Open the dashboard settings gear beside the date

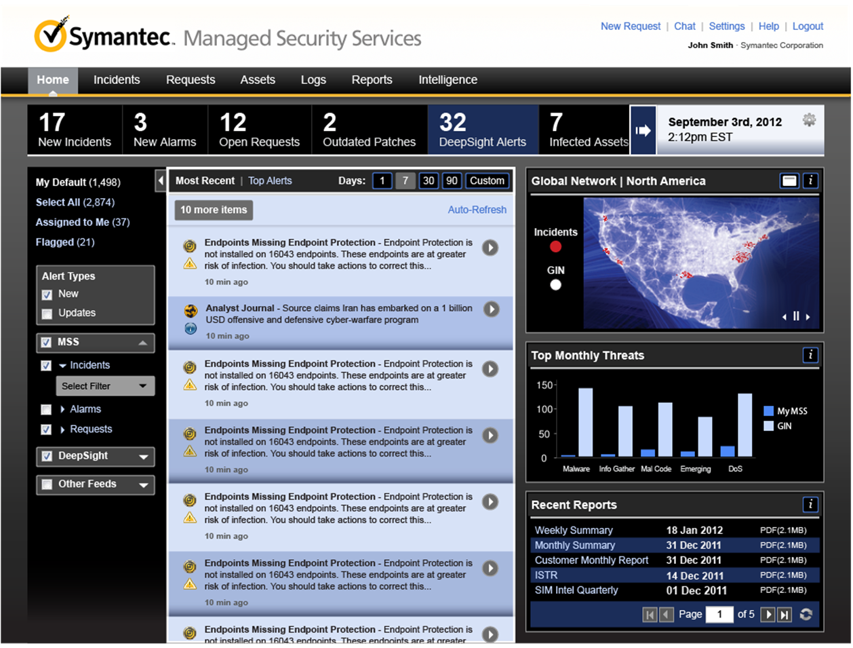[x=809, y=120]
